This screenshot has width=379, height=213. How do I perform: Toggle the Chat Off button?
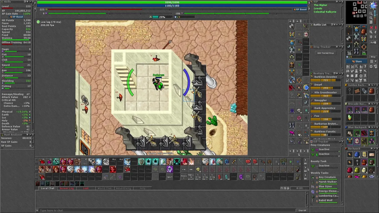click(x=302, y=210)
